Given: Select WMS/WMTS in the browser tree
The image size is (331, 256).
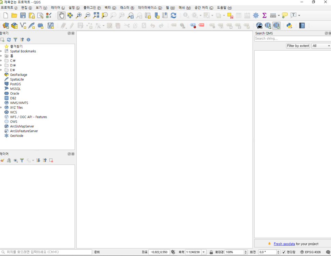Looking at the screenshot, I should pos(19,103).
